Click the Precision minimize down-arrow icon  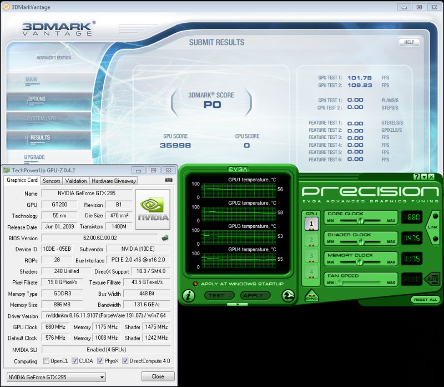(424, 177)
